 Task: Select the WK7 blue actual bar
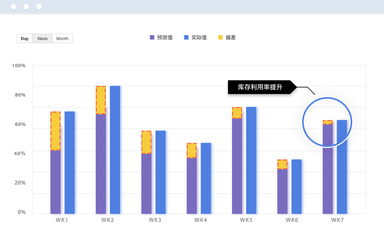pyautogui.click(x=342, y=167)
